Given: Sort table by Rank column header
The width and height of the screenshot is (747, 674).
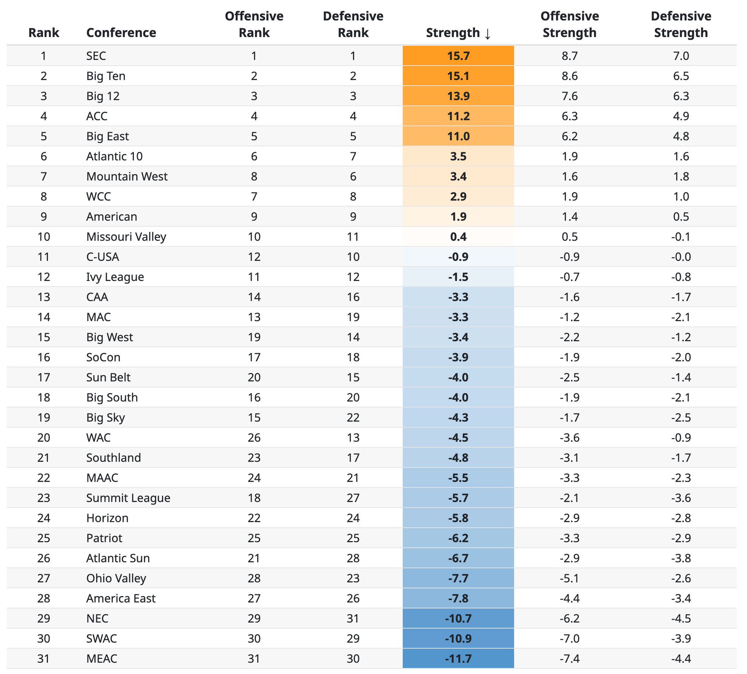Looking at the screenshot, I should point(44,32).
